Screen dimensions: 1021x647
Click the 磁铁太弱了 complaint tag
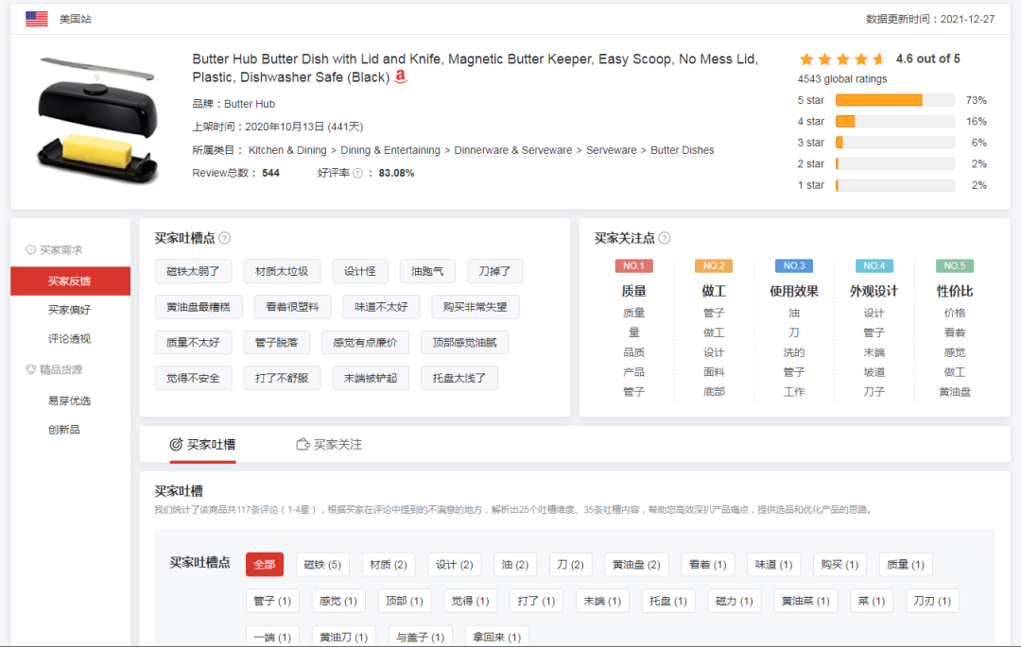pos(193,272)
